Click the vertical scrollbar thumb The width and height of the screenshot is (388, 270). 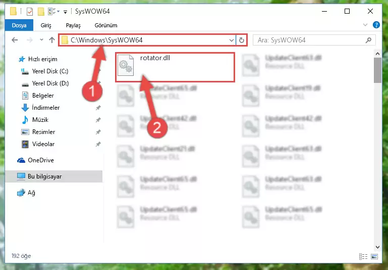click(377, 71)
